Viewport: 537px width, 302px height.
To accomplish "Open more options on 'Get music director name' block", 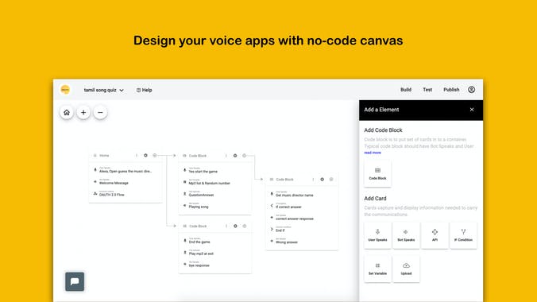I will pos(313,180).
